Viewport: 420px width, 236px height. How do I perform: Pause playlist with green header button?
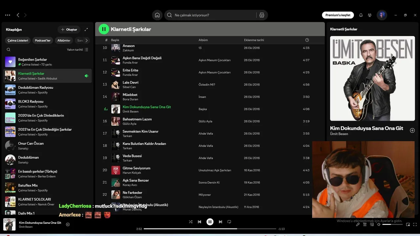click(x=104, y=29)
